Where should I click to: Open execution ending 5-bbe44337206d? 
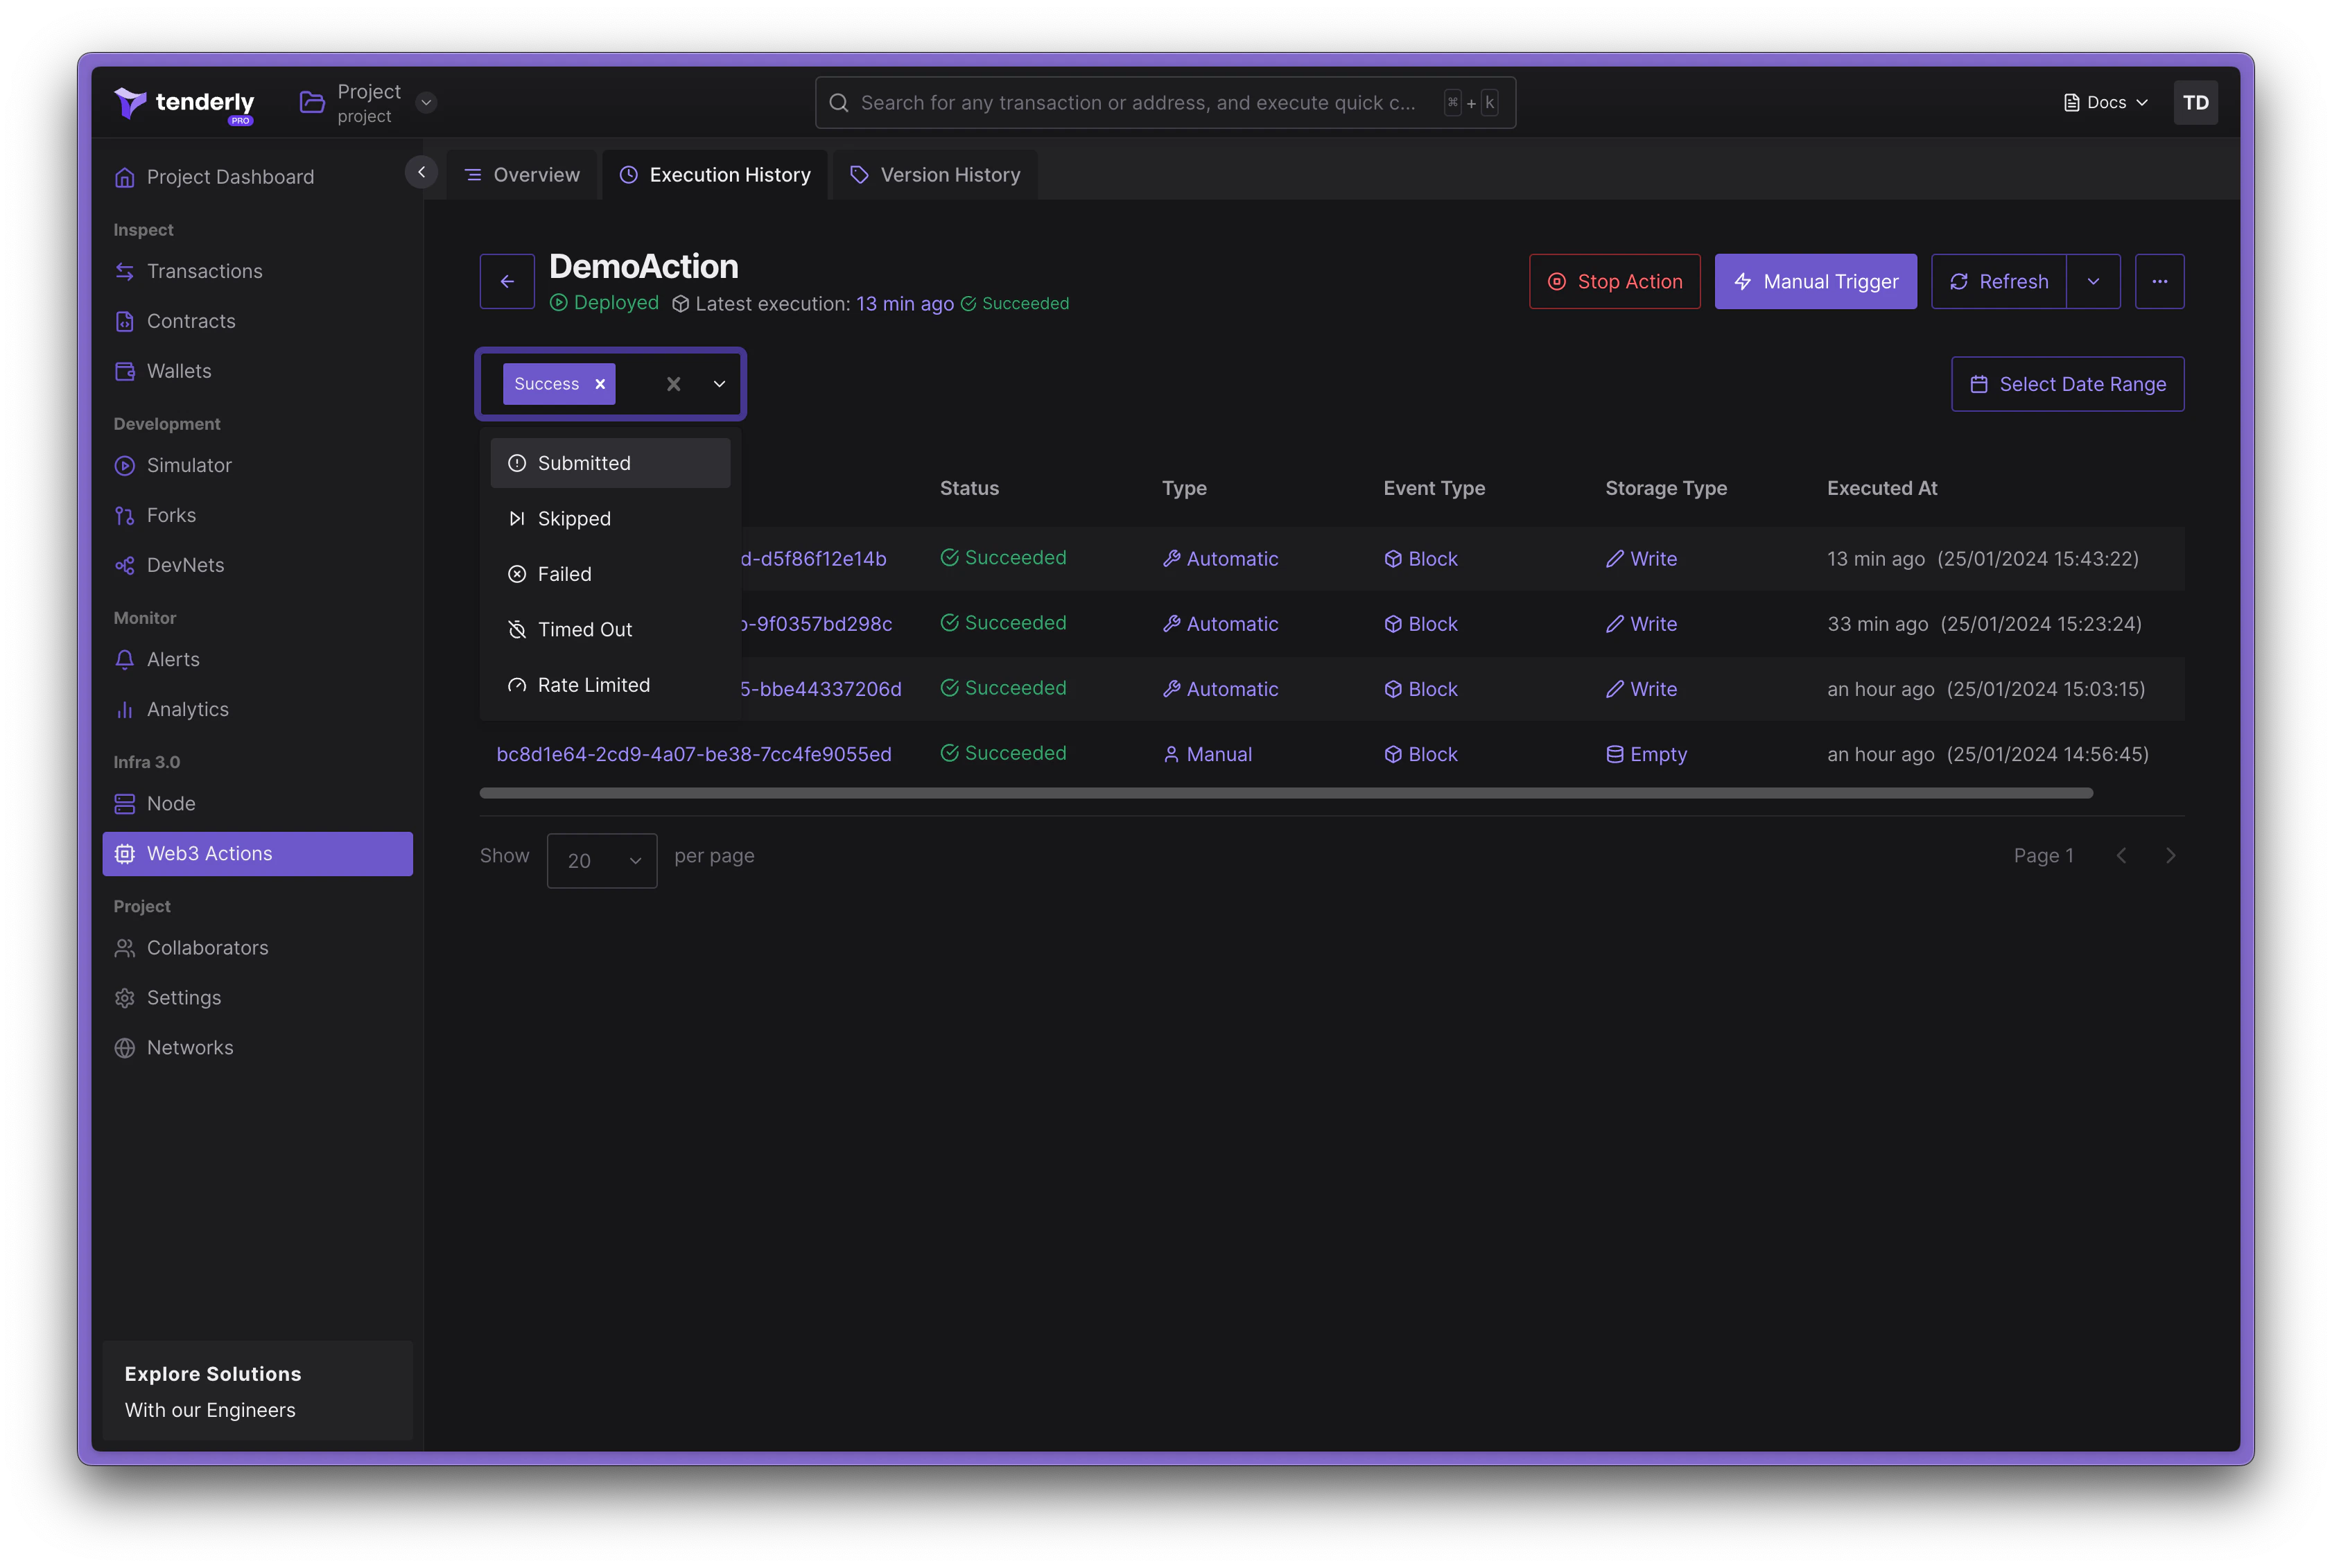click(820, 689)
